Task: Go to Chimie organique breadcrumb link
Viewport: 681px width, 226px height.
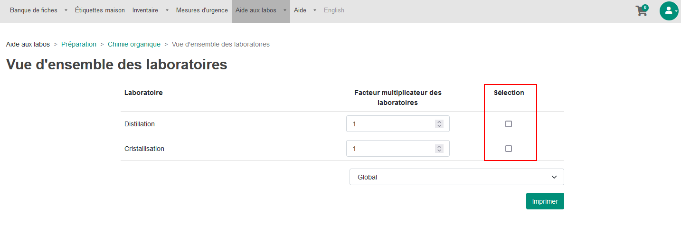Action: (134, 44)
